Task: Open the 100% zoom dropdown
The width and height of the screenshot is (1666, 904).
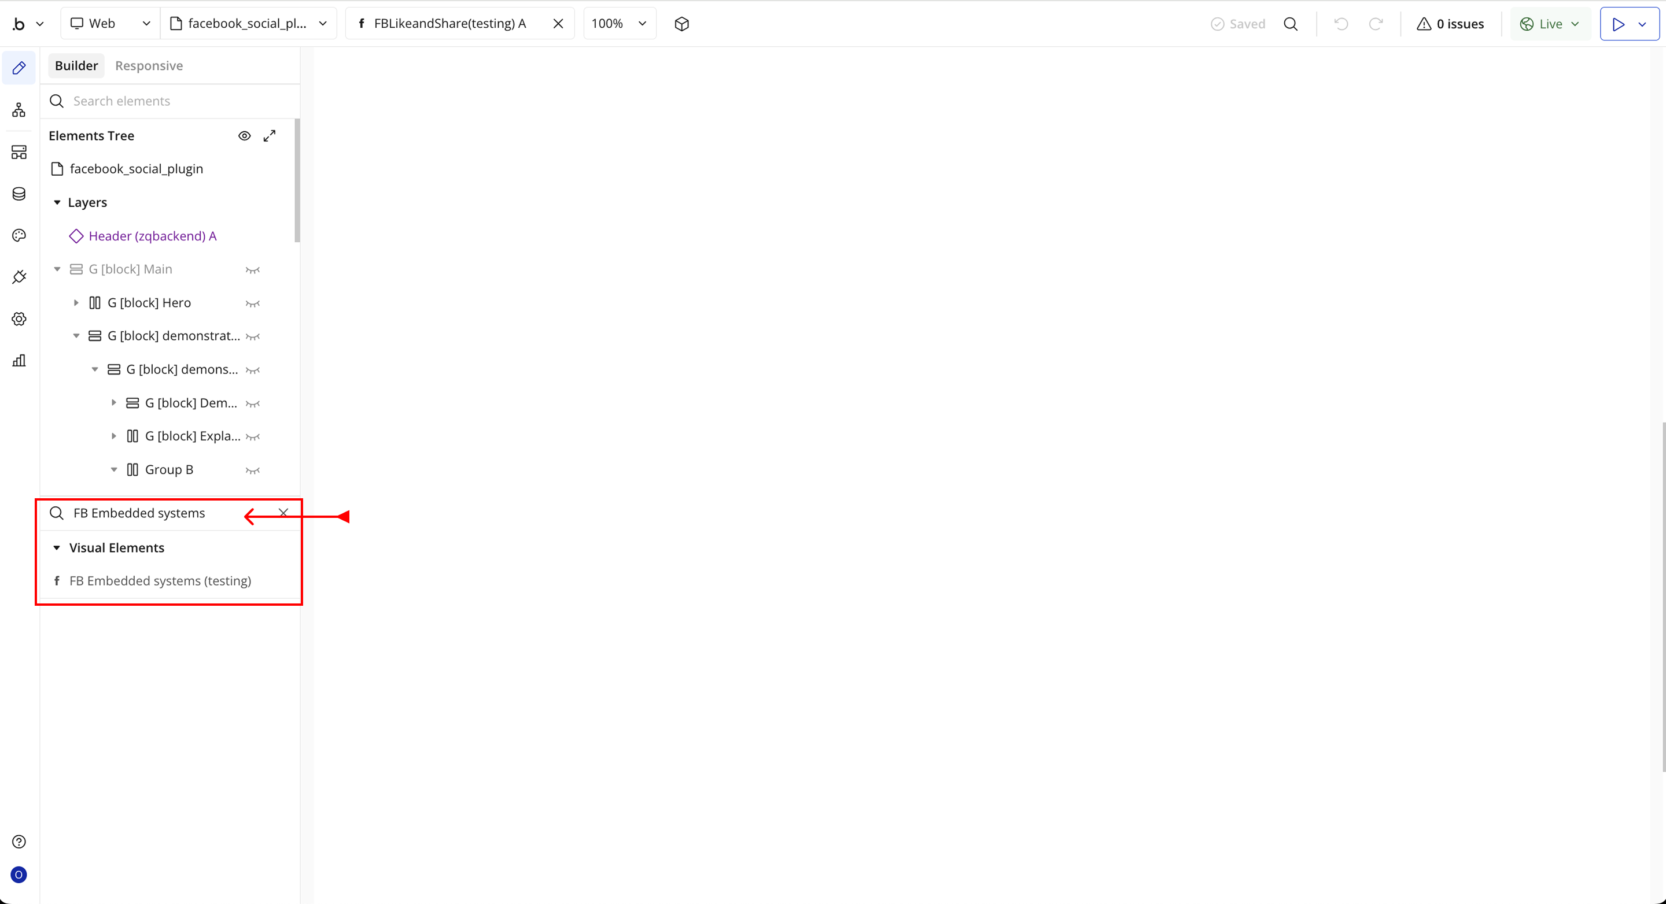Action: point(619,24)
